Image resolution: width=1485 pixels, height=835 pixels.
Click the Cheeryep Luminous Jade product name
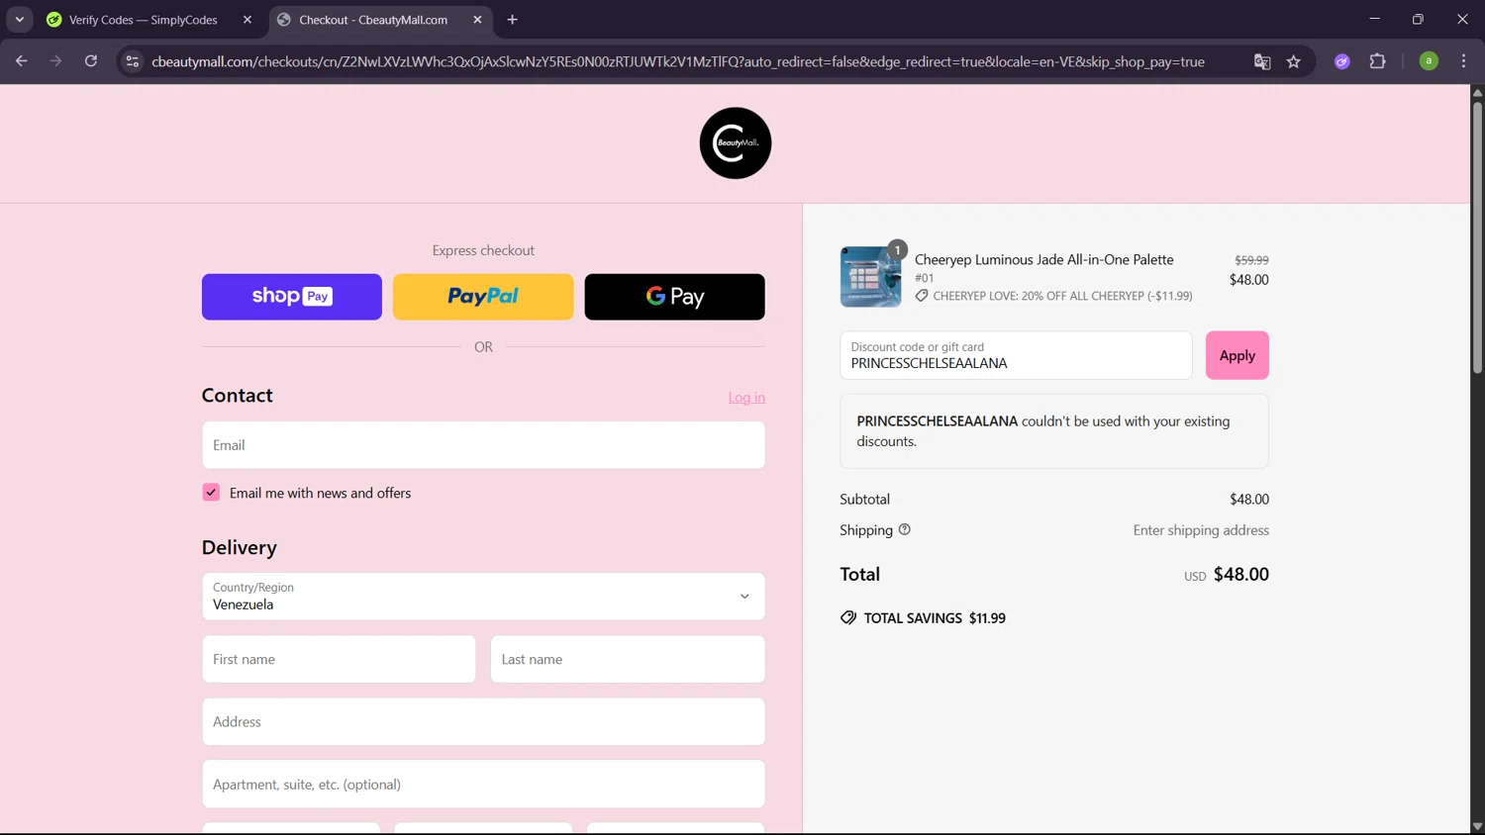pos(1043,259)
